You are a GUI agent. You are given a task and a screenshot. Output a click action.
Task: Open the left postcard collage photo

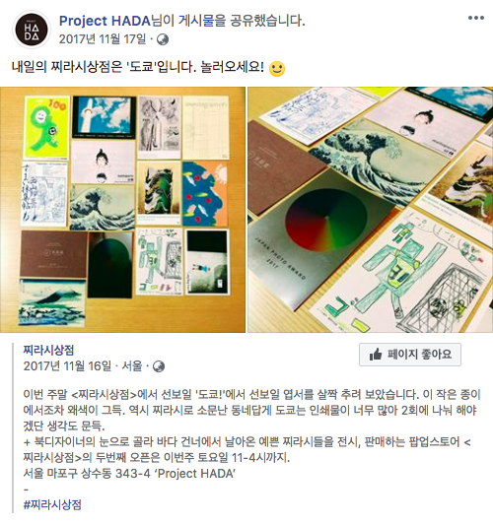tap(122, 210)
